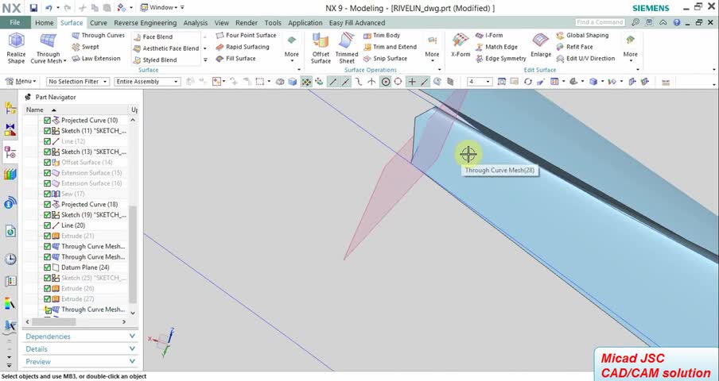Click the Undo arrow icon
This screenshot has width=719, height=381.
[x=49, y=8]
